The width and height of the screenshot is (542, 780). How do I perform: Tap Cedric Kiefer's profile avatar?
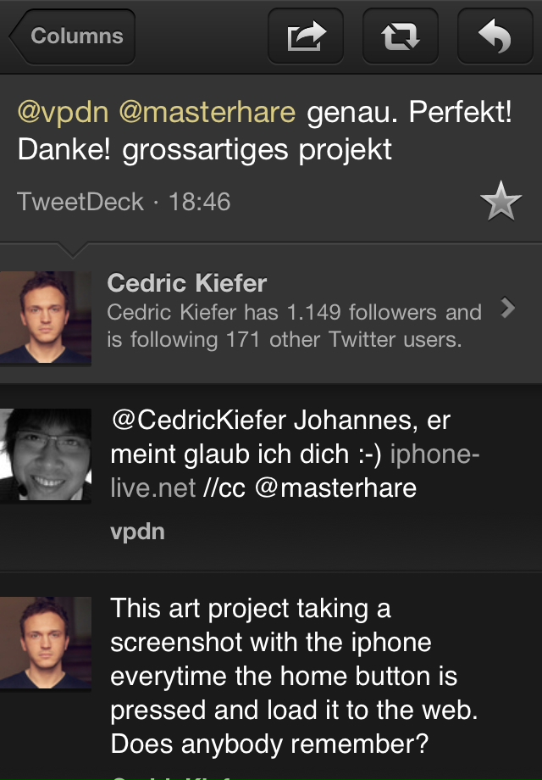click(x=46, y=318)
